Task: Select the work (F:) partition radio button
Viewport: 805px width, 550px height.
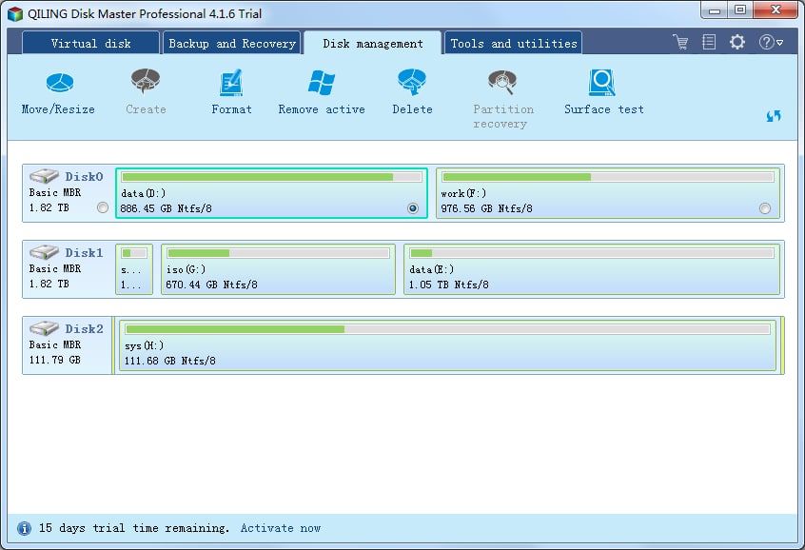Action: [x=765, y=208]
